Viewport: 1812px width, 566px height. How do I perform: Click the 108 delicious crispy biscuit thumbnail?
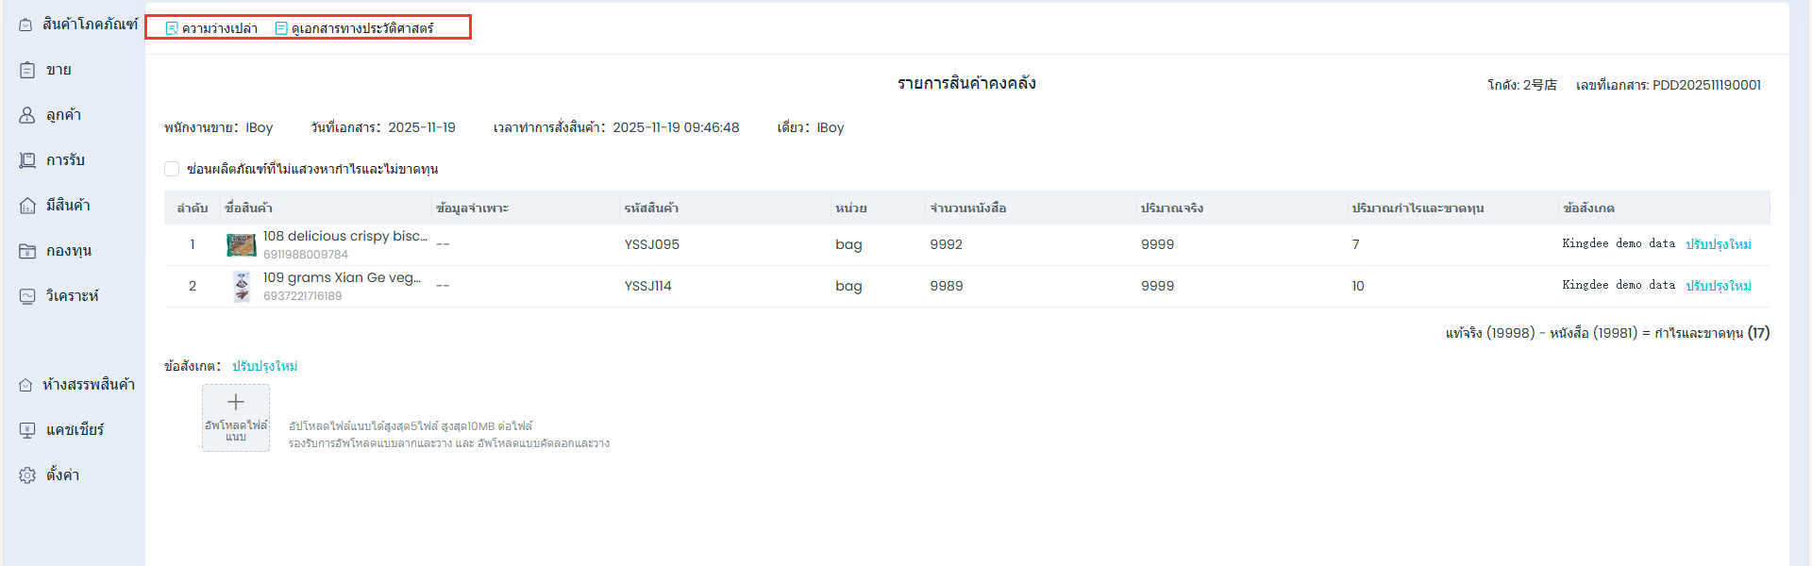242,245
